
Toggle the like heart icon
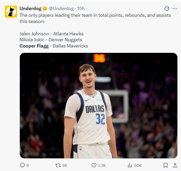(94, 165)
